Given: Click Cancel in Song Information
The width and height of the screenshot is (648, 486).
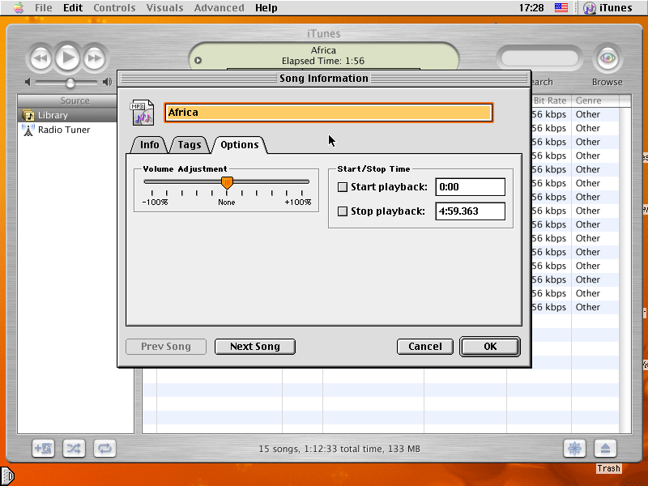Looking at the screenshot, I should pyautogui.click(x=424, y=347).
